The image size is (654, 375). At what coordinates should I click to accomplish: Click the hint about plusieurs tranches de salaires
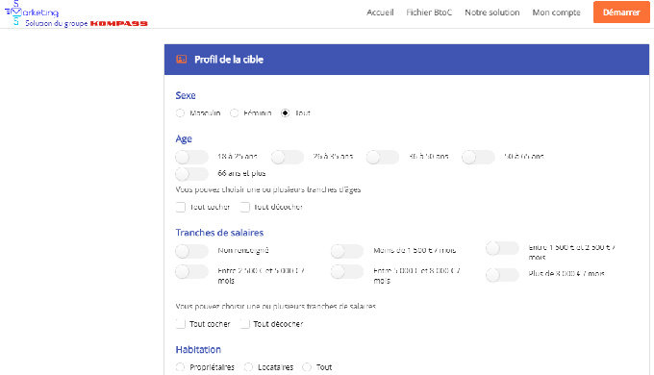click(x=276, y=306)
